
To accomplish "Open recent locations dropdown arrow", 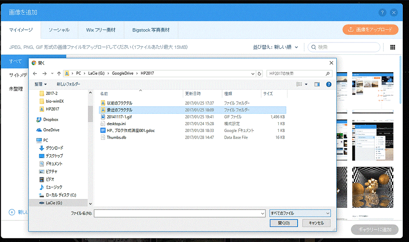I will (x=52, y=73).
